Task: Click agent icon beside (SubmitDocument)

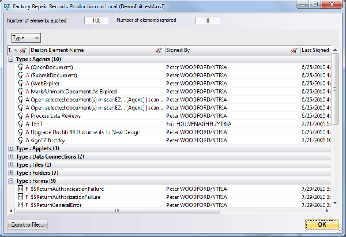Action: (x=21, y=75)
